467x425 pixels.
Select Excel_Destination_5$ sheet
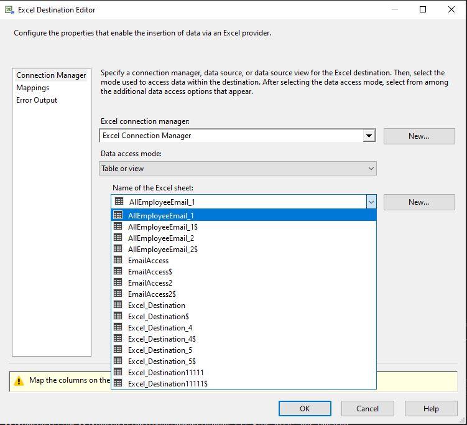tap(244, 361)
